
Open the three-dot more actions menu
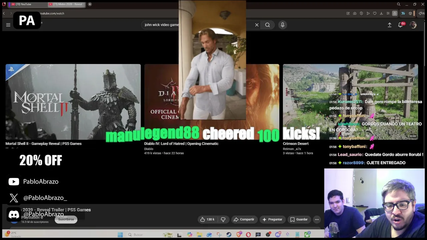pos(317,219)
